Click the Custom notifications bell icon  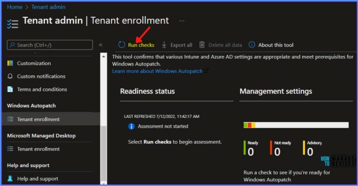pos(10,76)
